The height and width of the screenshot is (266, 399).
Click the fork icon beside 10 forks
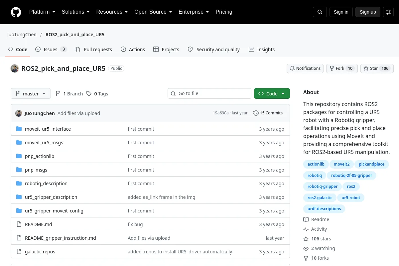(x=306, y=258)
